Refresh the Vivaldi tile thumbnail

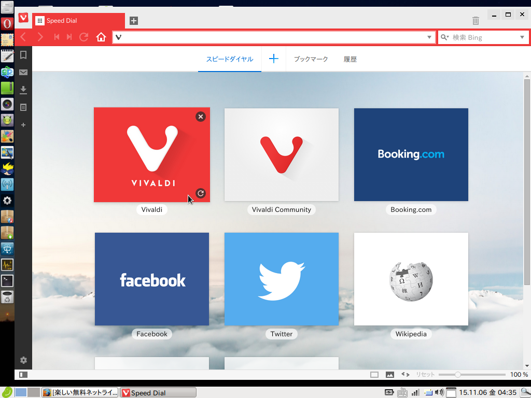201,193
